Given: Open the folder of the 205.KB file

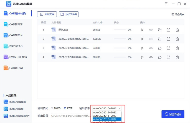Looking at the screenshot, I should tap(160, 57).
